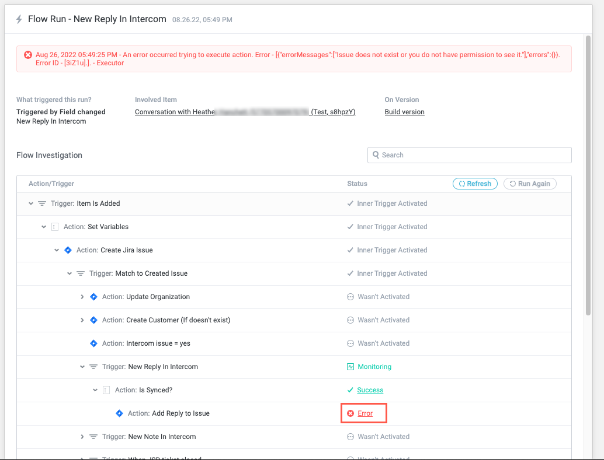This screenshot has width=604, height=460.
Task: Open the Build version link
Action: pos(404,112)
